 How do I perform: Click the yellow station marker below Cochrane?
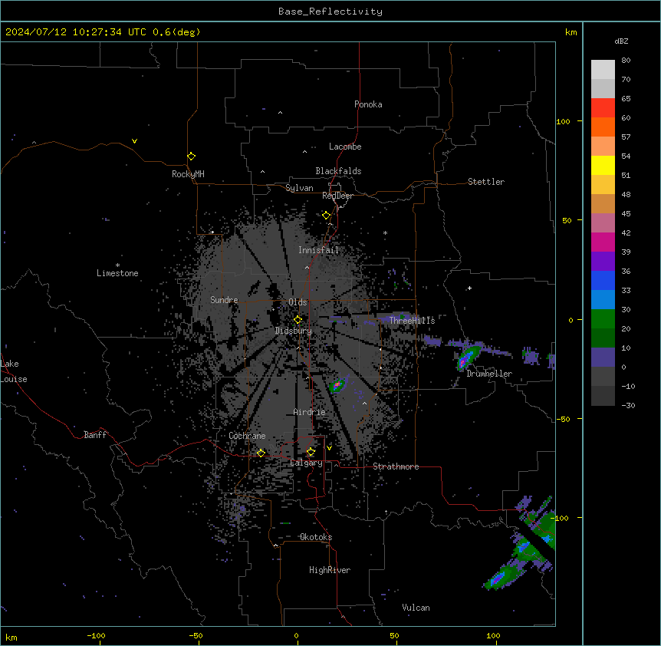[261, 453]
